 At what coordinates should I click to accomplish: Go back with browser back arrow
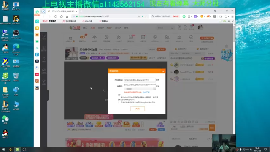click(x=44, y=16)
